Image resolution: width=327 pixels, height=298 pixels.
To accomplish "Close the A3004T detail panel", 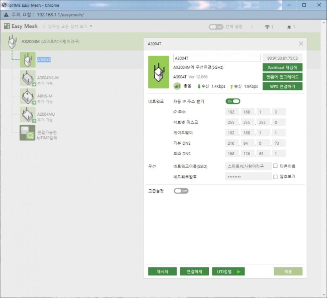I will [301, 44].
